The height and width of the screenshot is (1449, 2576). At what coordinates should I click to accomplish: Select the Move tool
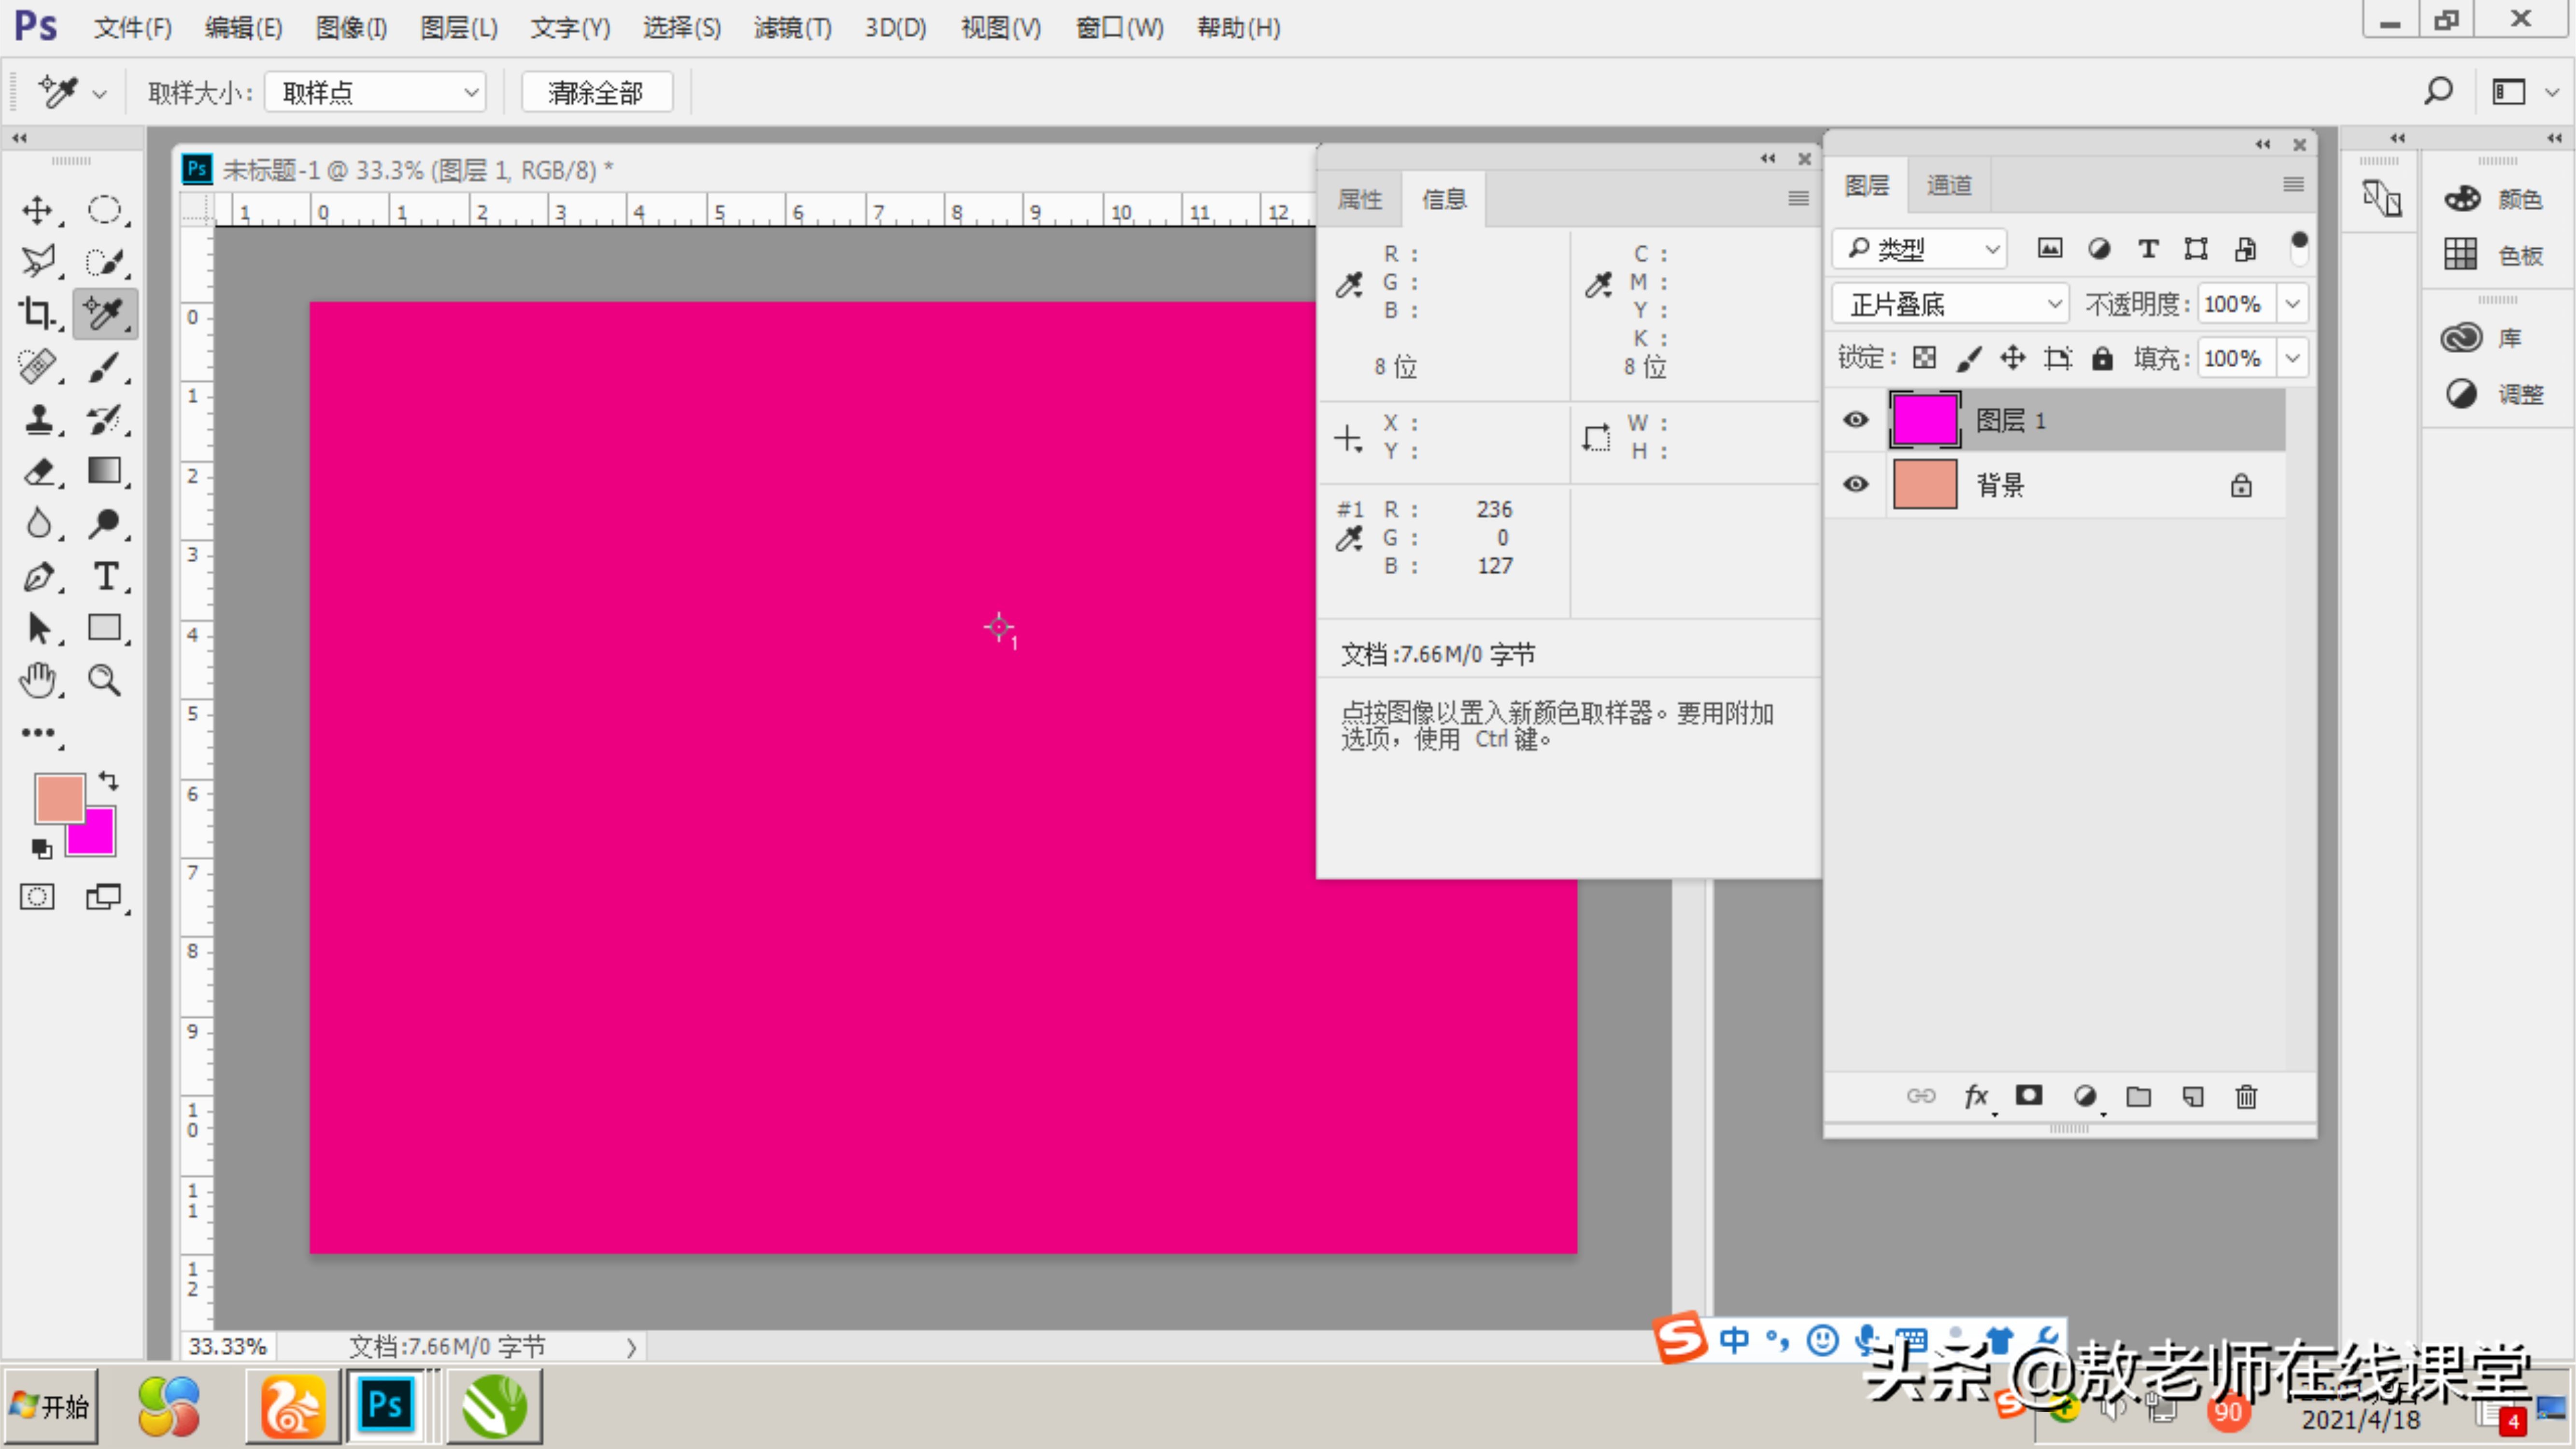pyautogui.click(x=37, y=210)
